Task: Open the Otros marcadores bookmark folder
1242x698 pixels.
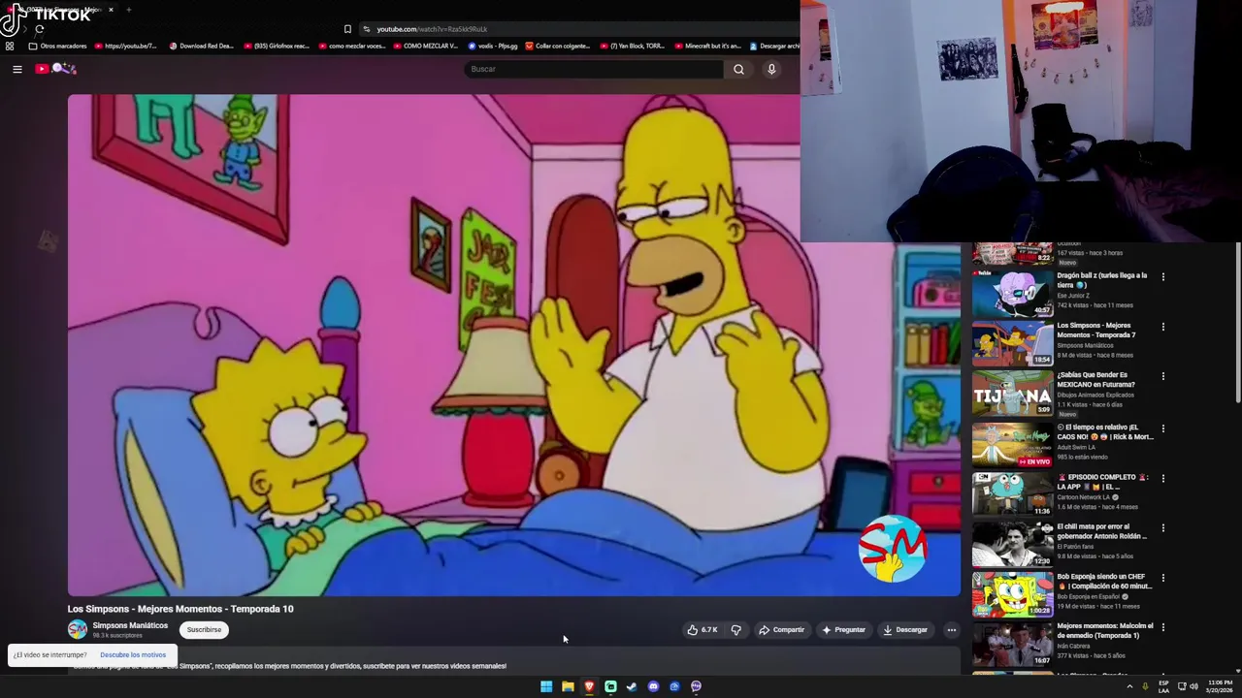Action: click(x=58, y=46)
